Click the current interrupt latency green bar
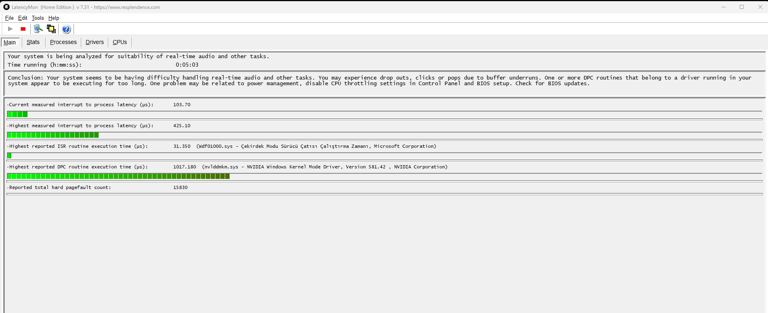Screen dimensions: 768x313 point(17,114)
